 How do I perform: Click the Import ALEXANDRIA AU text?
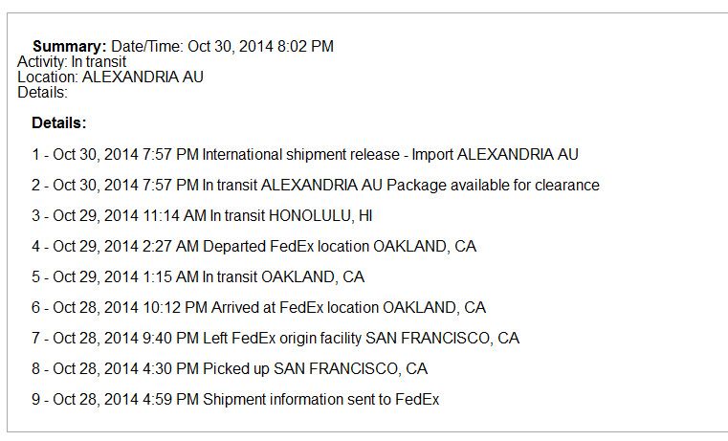pos(495,154)
